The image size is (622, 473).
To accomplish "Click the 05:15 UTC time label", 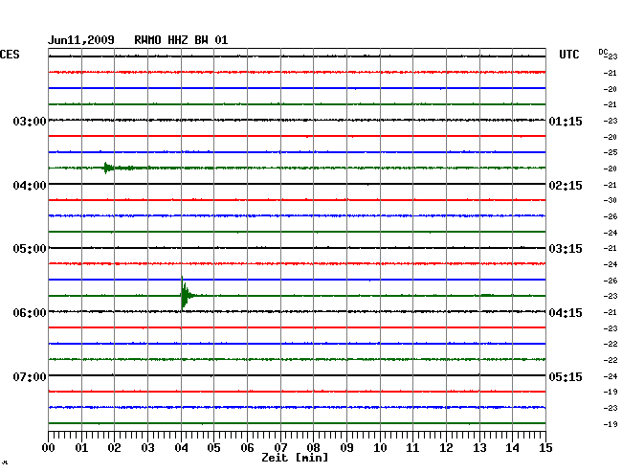I will tap(566, 376).
